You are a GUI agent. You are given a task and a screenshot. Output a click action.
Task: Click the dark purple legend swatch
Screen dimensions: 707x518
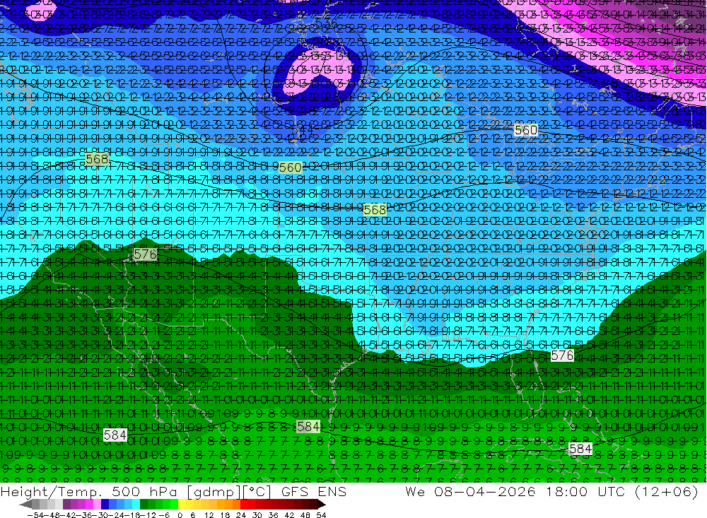66,504
